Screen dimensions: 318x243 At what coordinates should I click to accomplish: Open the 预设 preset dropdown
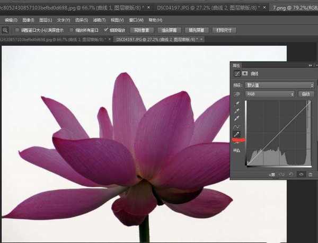pos(279,85)
